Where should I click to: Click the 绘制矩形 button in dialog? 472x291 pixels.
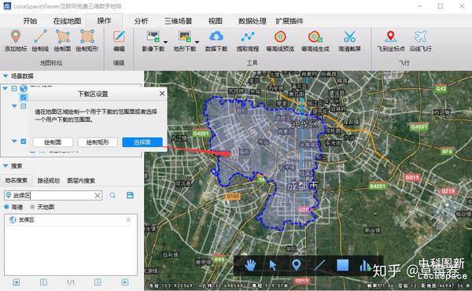point(98,142)
